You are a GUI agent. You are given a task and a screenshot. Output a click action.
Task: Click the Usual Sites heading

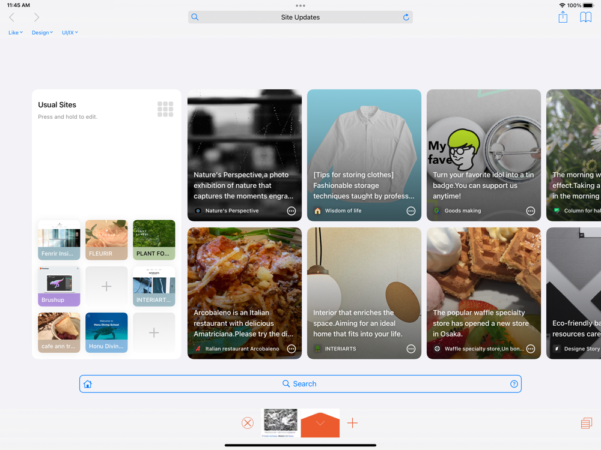(57, 105)
